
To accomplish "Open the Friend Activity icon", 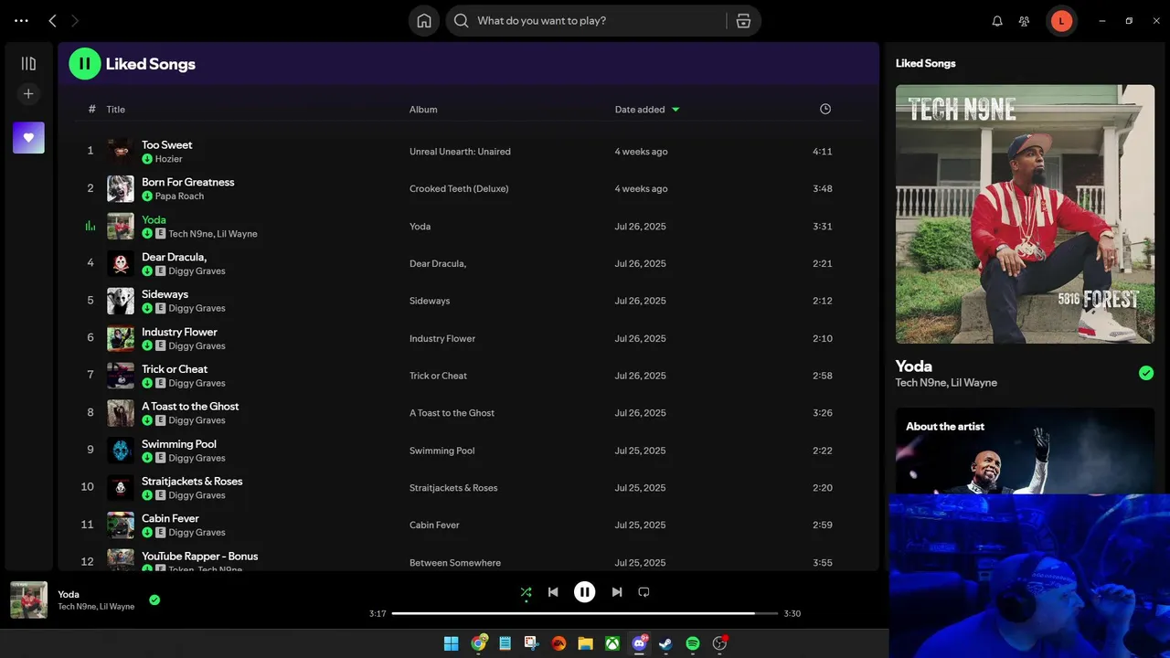I will point(1025,21).
